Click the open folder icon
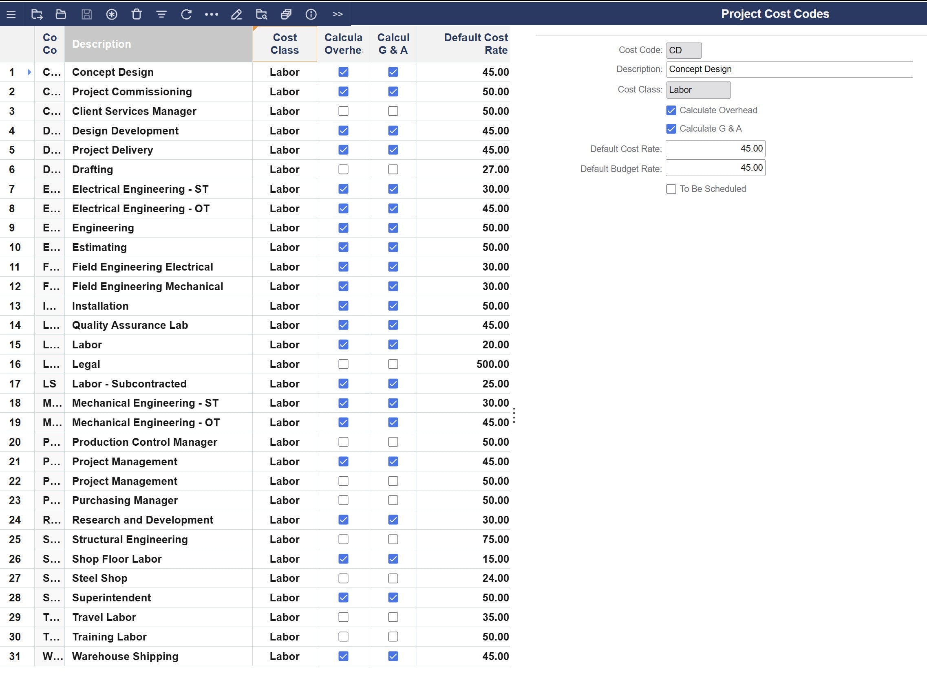Viewport: 927px width, 691px height. 61,15
